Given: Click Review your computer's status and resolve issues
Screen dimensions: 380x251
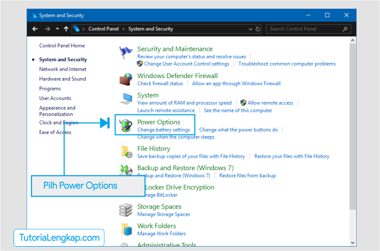Looking at the screenshot, I should [x=191, y=57].
